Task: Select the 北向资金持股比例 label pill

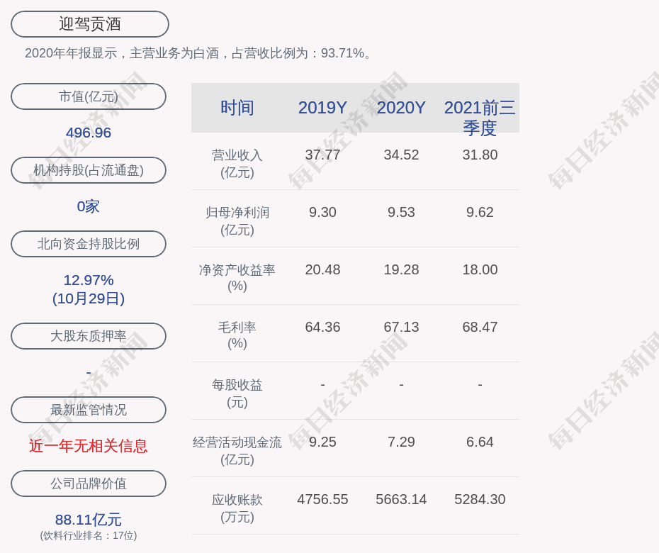Action: coord(89,243)
